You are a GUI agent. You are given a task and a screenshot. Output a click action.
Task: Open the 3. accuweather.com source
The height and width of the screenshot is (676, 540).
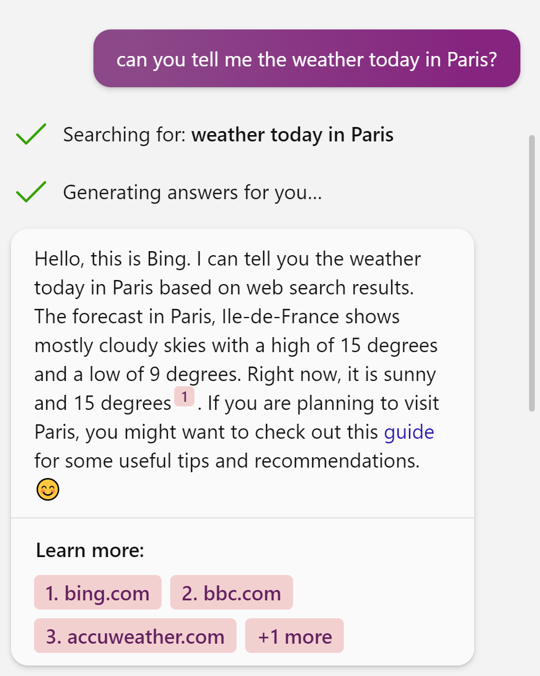[x=136, y=636]
